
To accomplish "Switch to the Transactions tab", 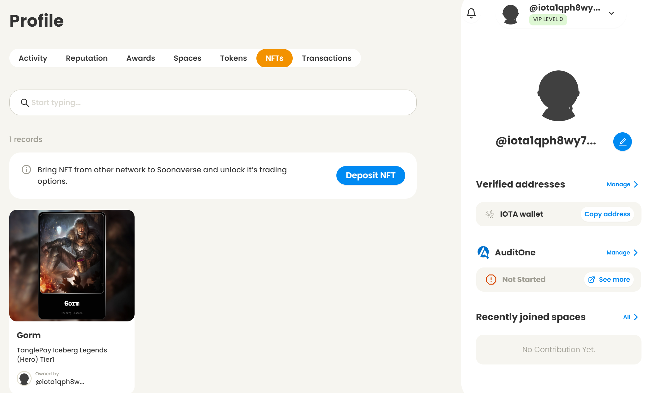I will 326,58.
